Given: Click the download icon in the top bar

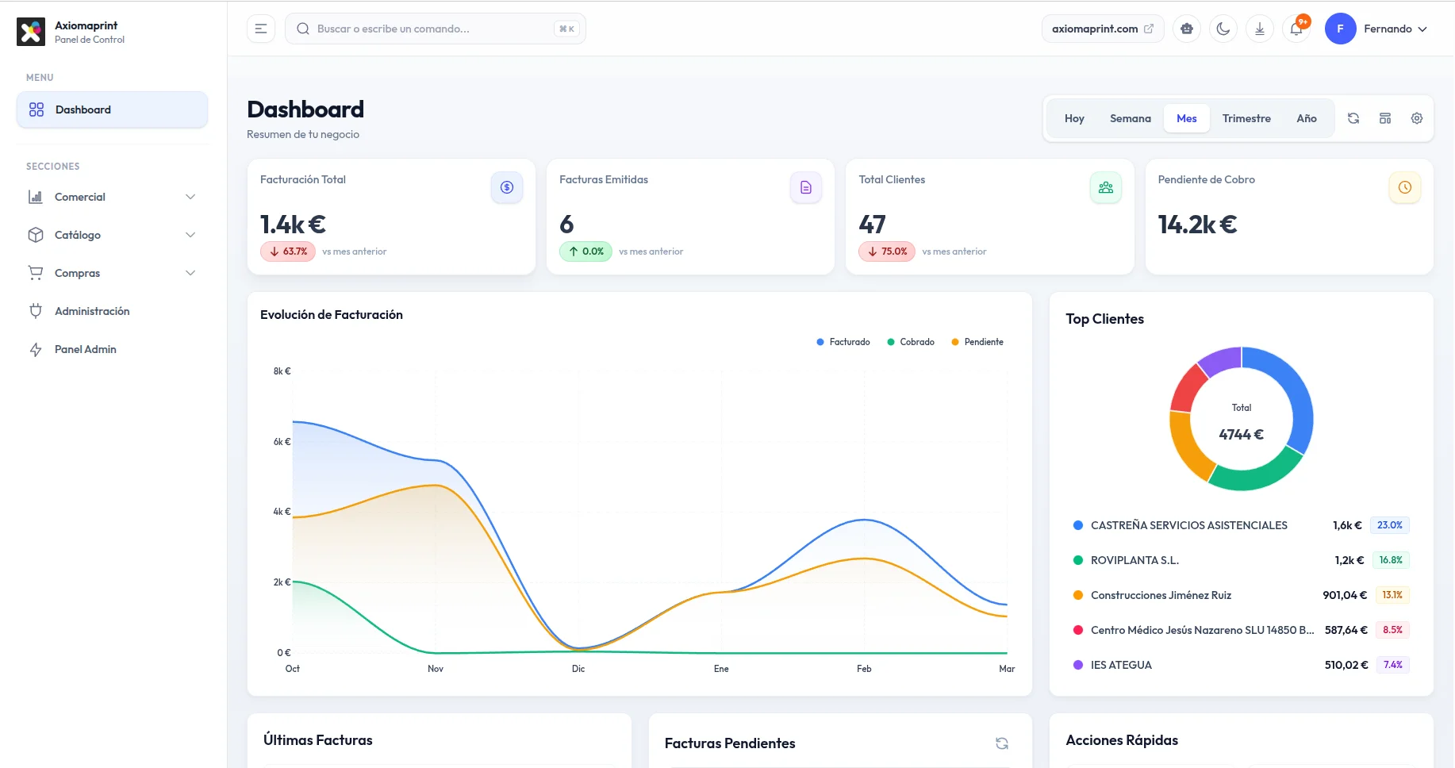Looking at the screenshot, I should pyautogui.click(x=1259, y=28).
